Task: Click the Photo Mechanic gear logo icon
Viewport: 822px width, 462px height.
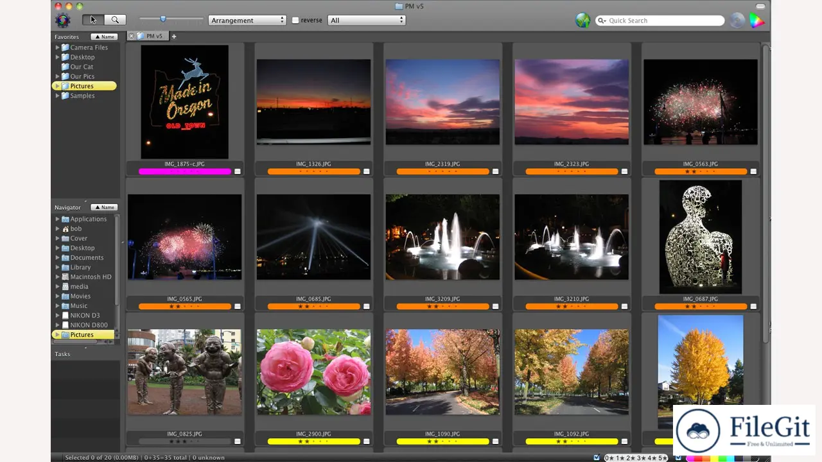Action: (x=63, y=21)
